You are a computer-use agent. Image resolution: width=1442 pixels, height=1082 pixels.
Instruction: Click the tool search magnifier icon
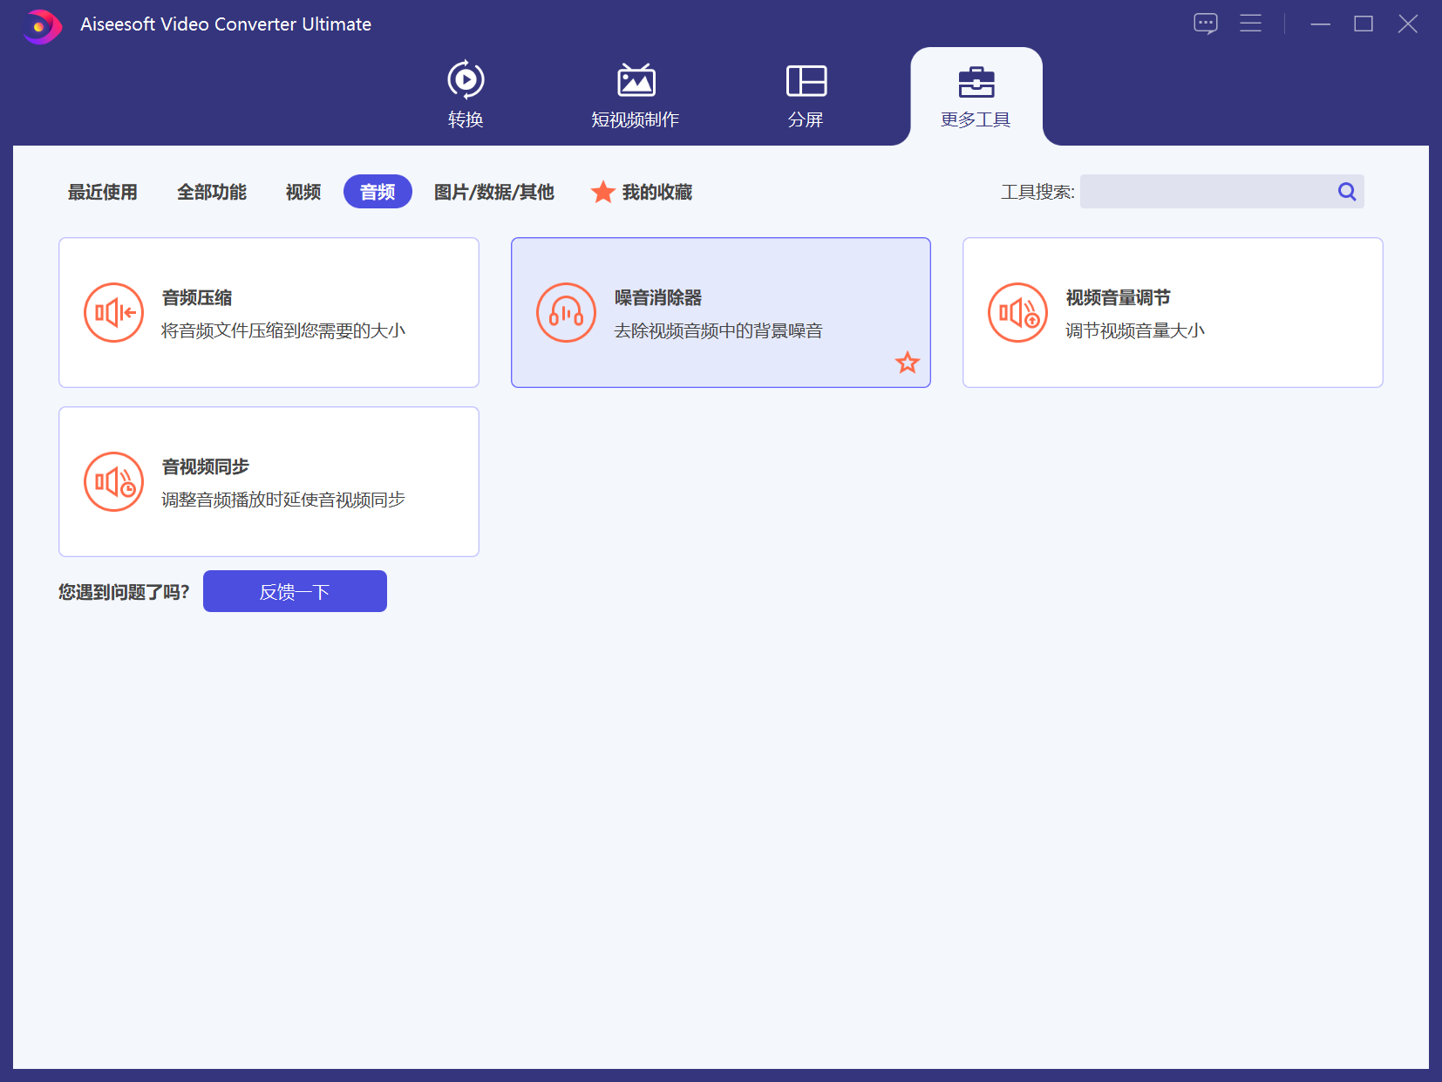[1347, 192]
